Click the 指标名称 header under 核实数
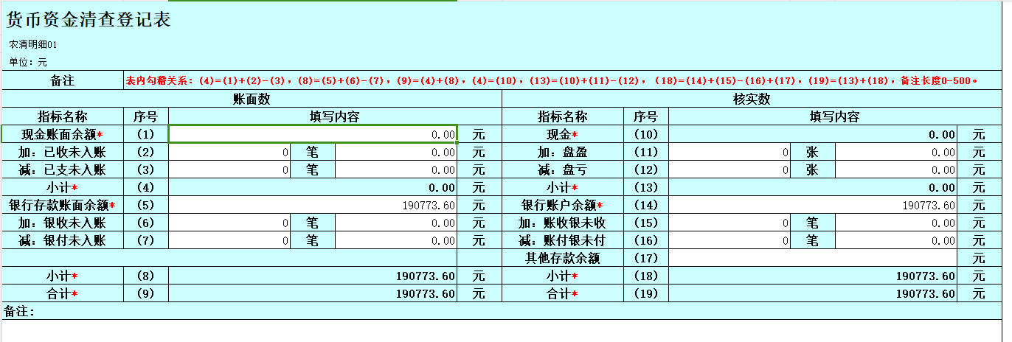 [x=562, y=116]
